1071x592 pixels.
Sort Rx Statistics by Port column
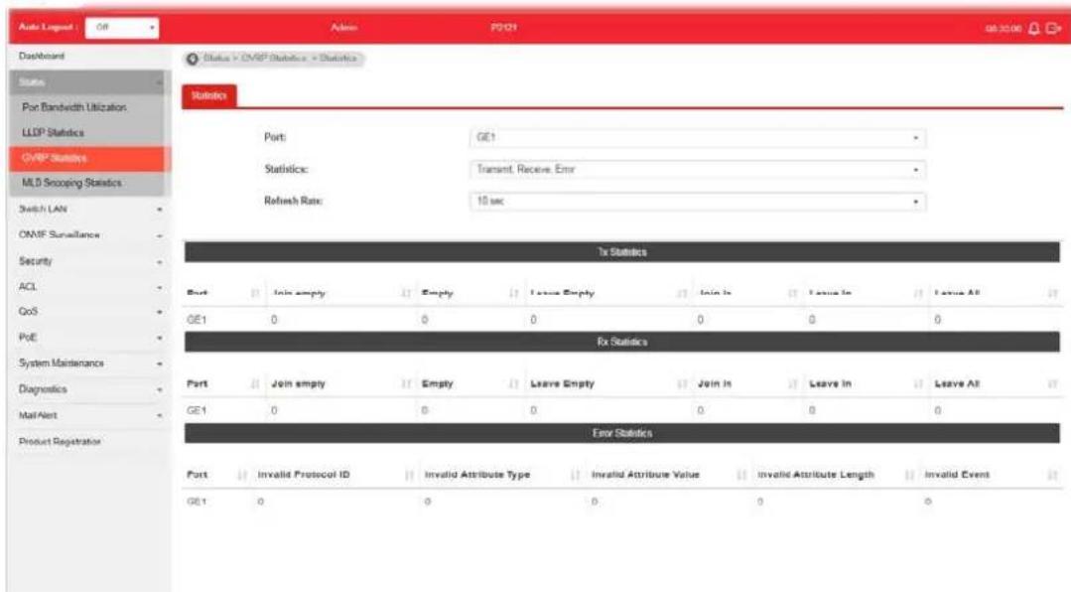255,384
